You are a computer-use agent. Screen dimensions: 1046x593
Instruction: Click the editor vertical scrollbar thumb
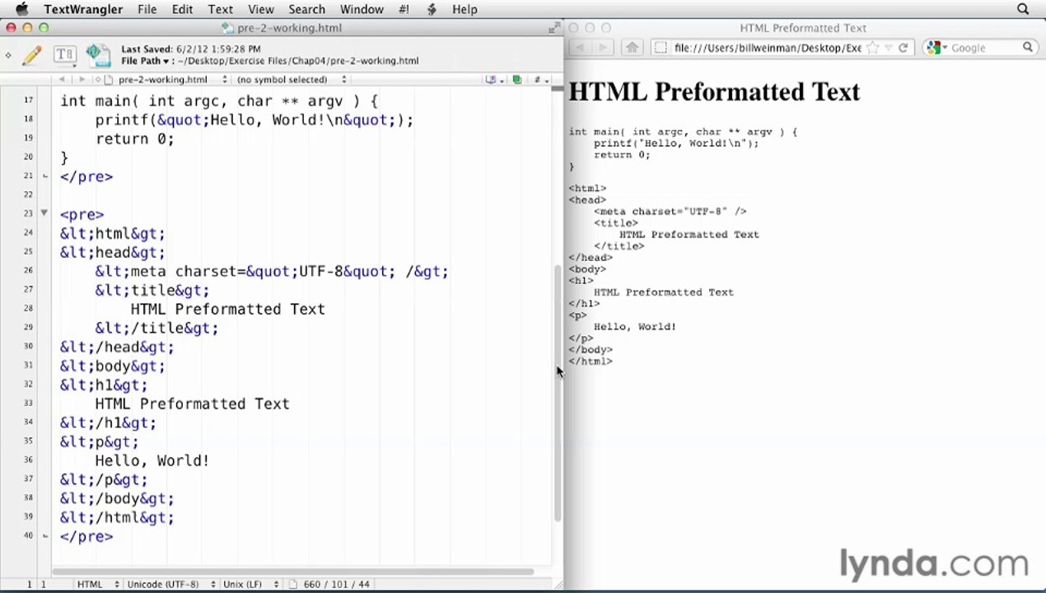557,394
